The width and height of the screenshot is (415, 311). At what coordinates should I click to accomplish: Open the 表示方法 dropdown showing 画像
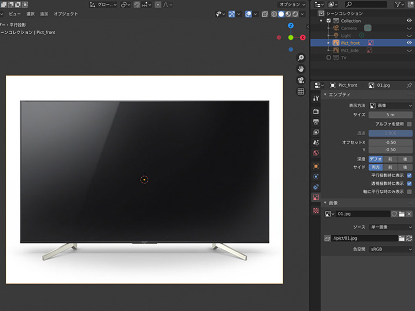point(391,105)
